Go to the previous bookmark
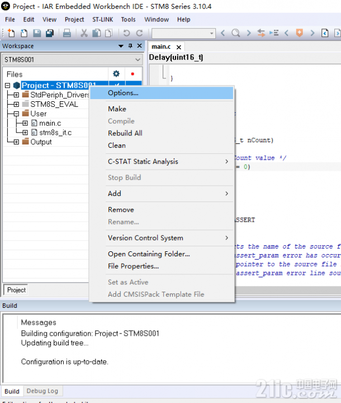341x403 pixels. [287, 33]
